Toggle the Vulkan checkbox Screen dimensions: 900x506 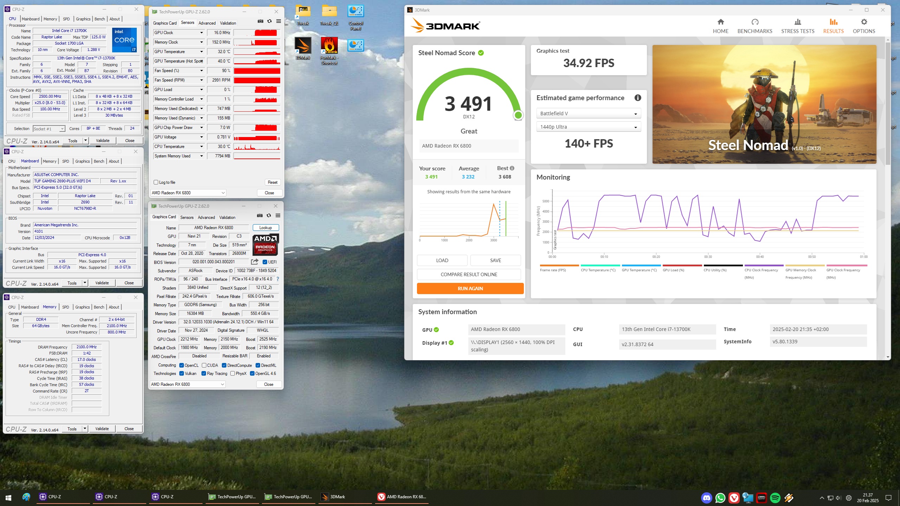(x=181, y=374)
